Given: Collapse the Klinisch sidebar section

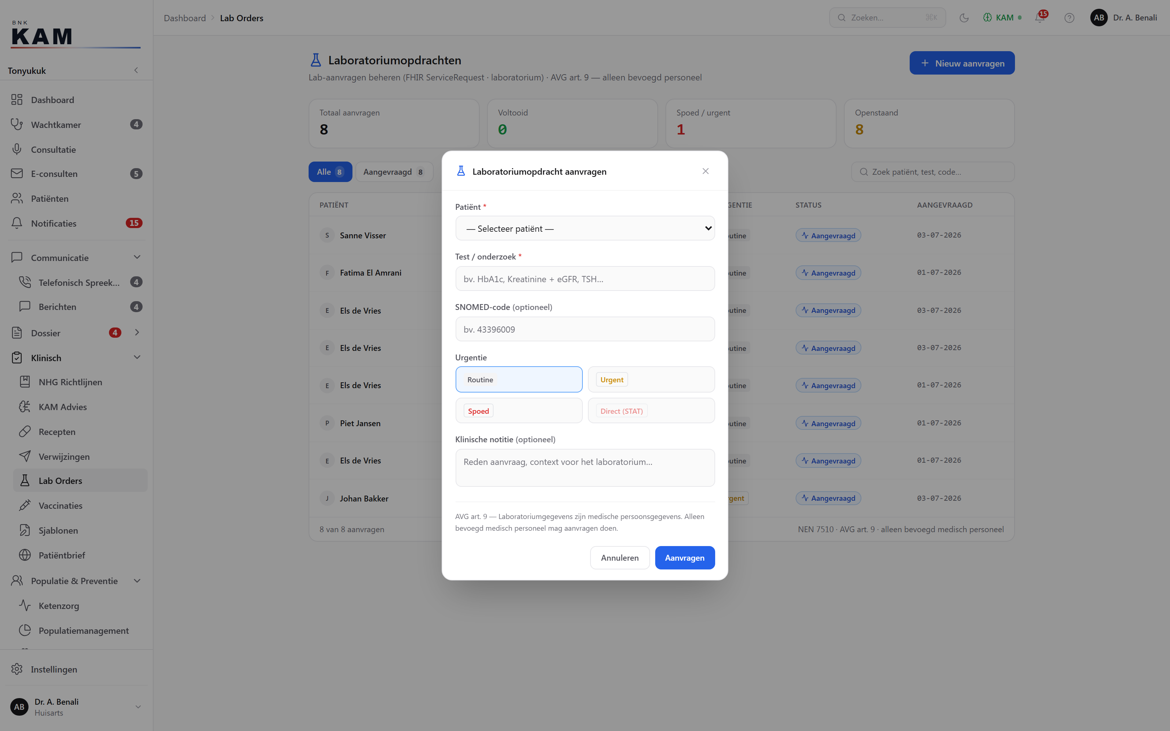Looking at the screenshot, I should tap(137, 357).
